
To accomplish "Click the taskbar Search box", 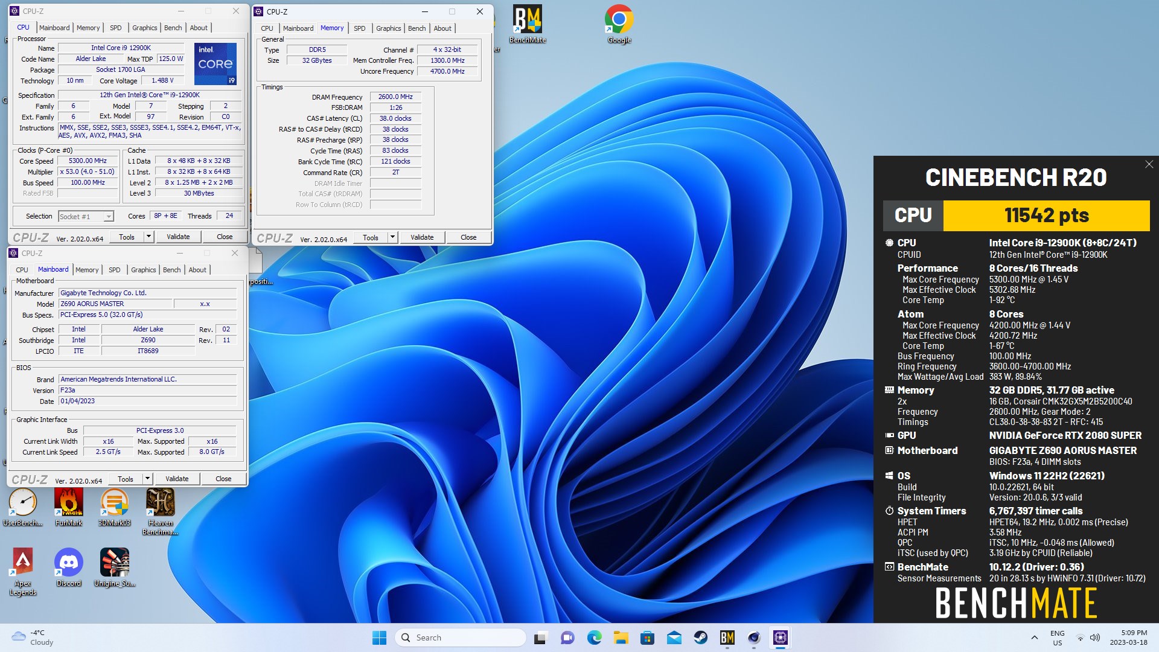I will [460, 638].
